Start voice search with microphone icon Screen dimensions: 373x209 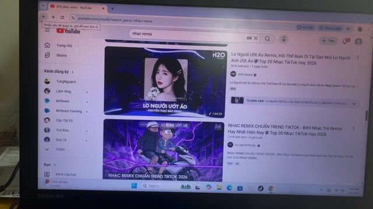(284, 39)
